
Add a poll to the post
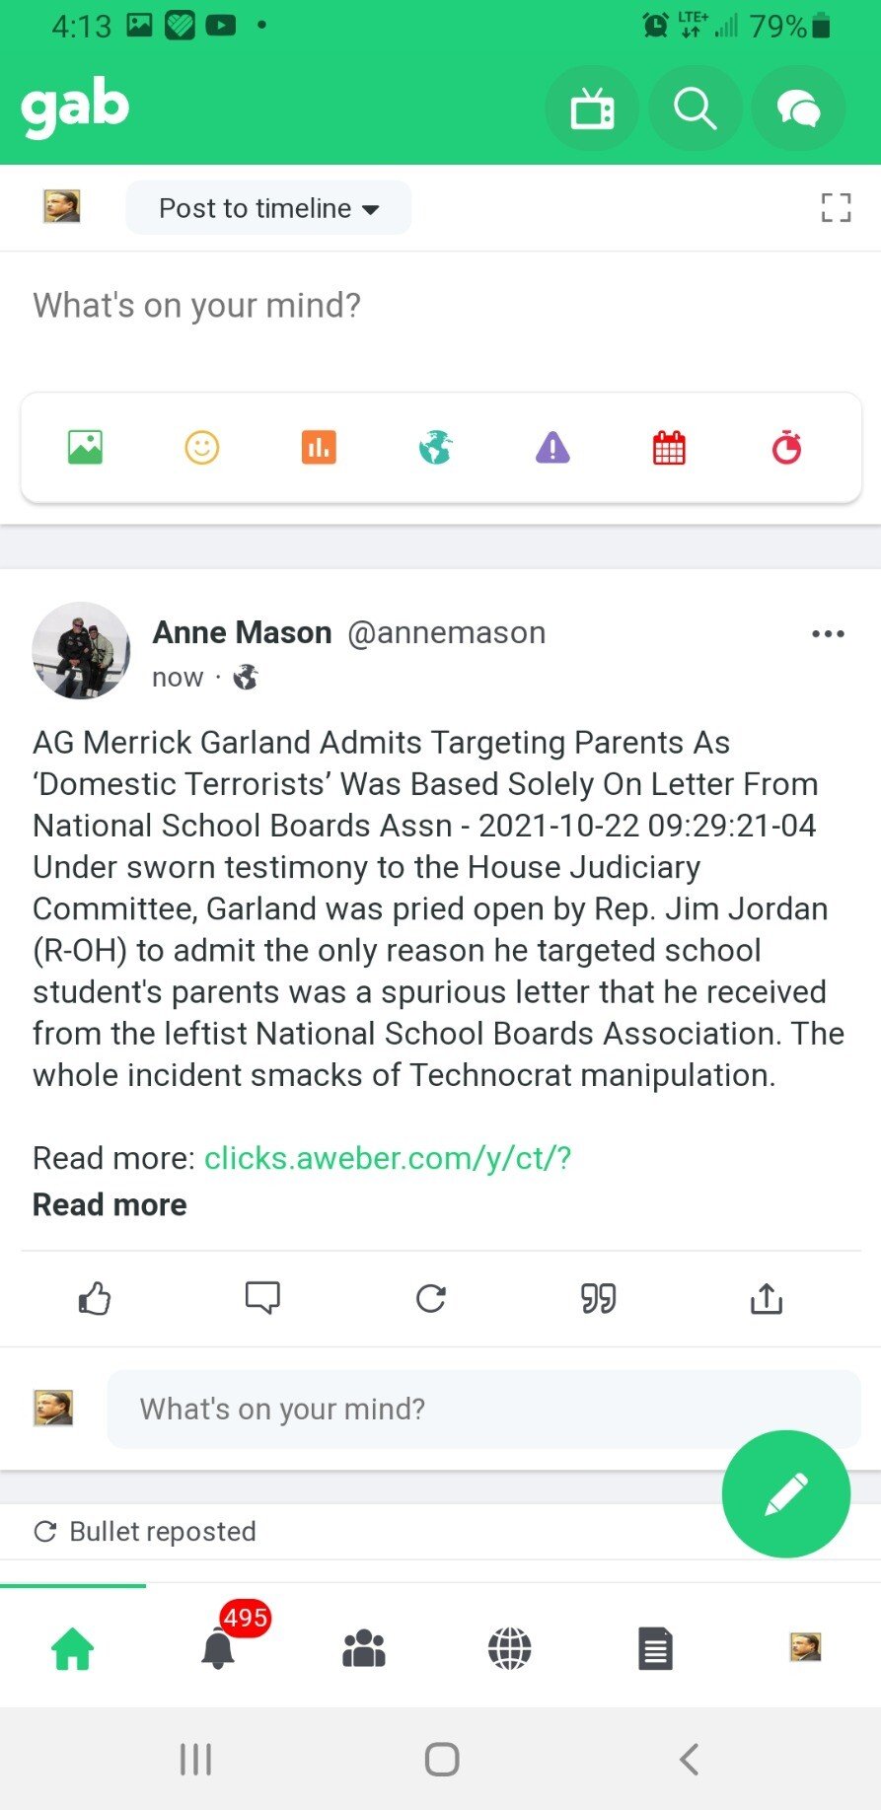point(319,448)
